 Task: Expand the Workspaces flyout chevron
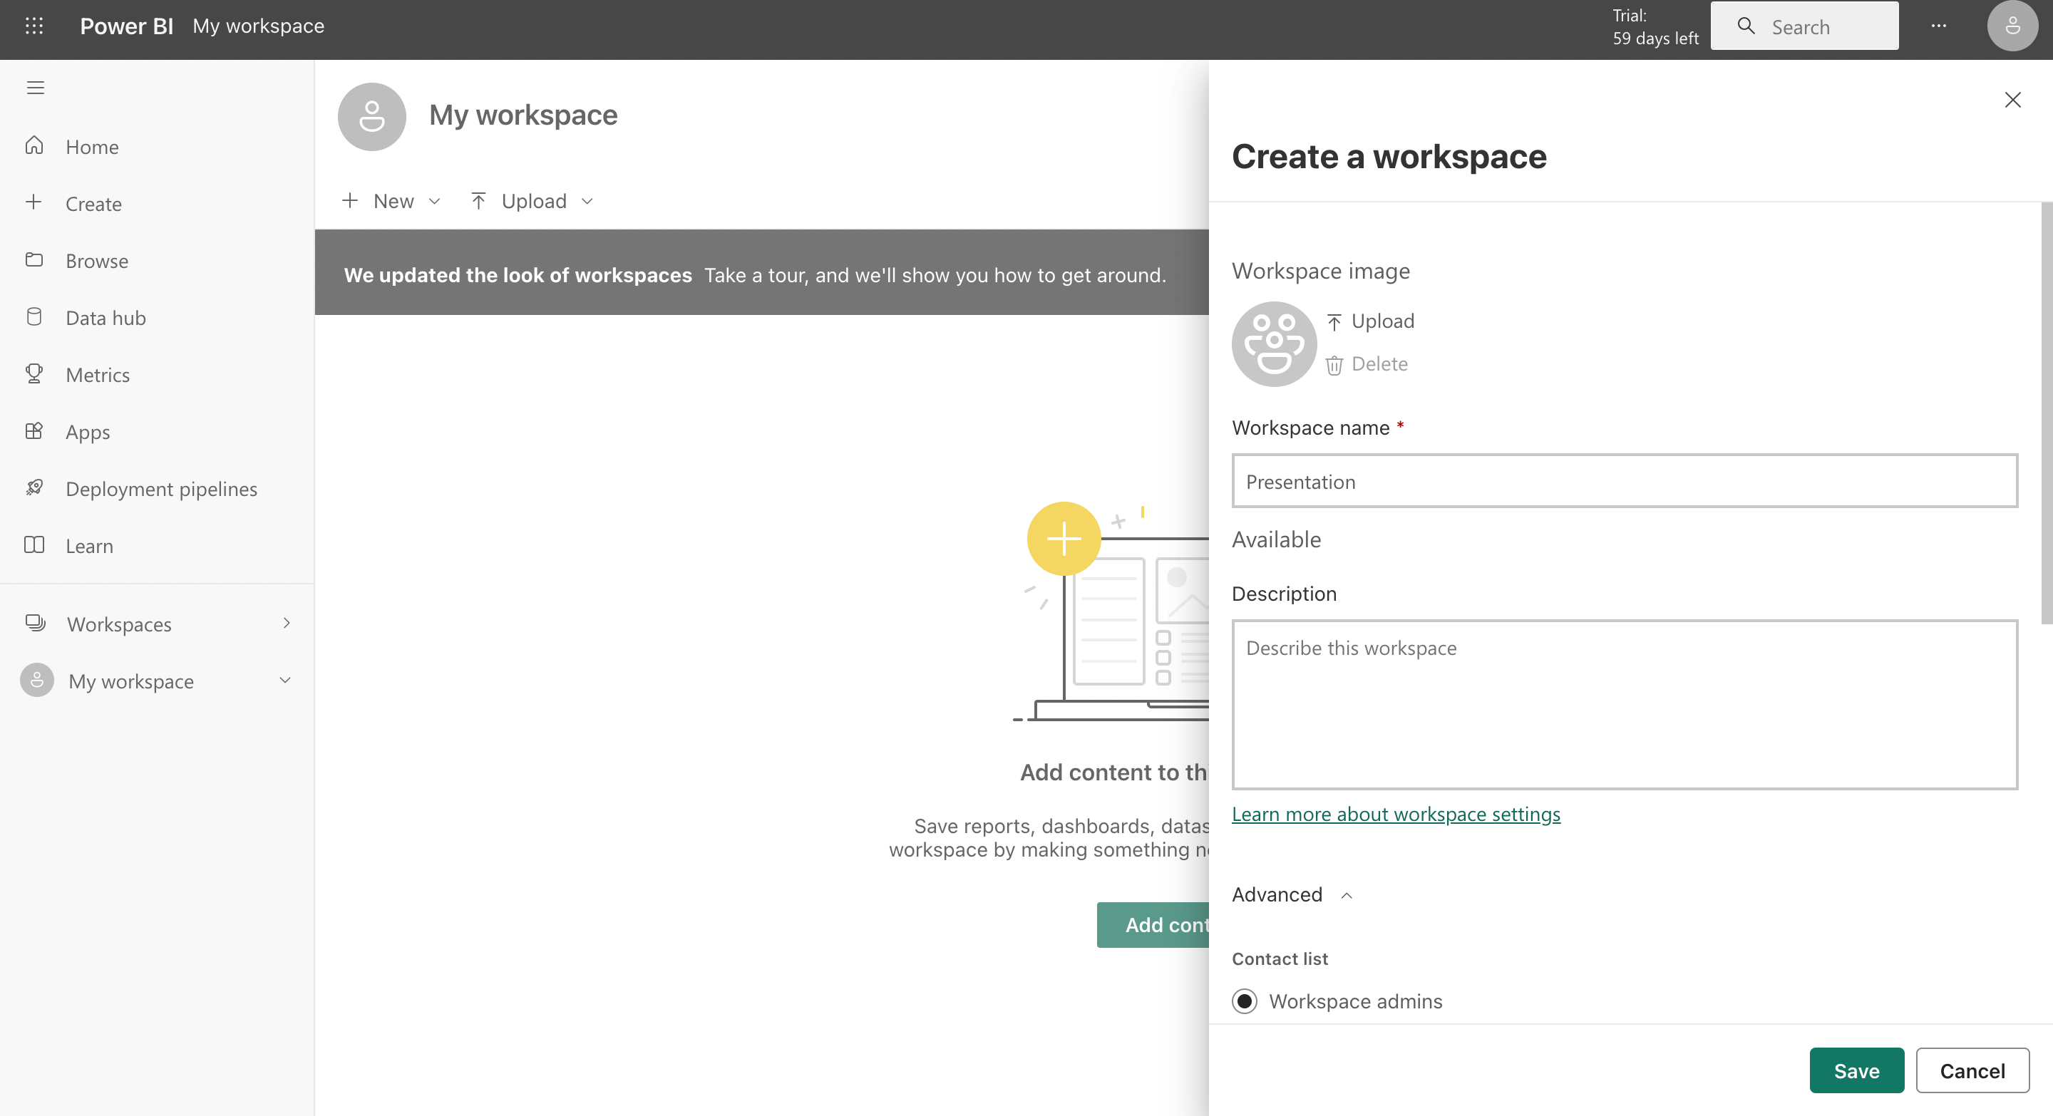click(x=287, y=623)
